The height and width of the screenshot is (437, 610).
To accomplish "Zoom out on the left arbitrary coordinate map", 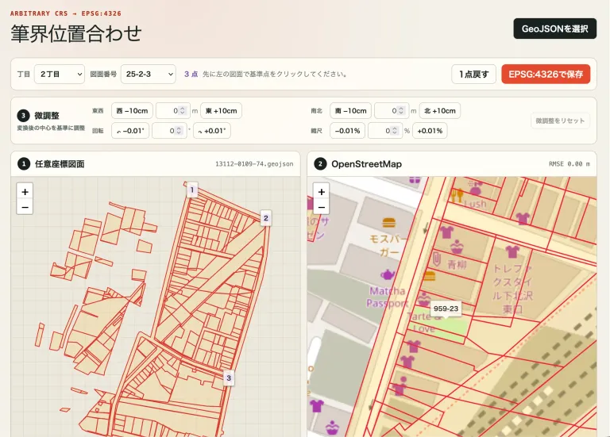I will tap(25, 207).
